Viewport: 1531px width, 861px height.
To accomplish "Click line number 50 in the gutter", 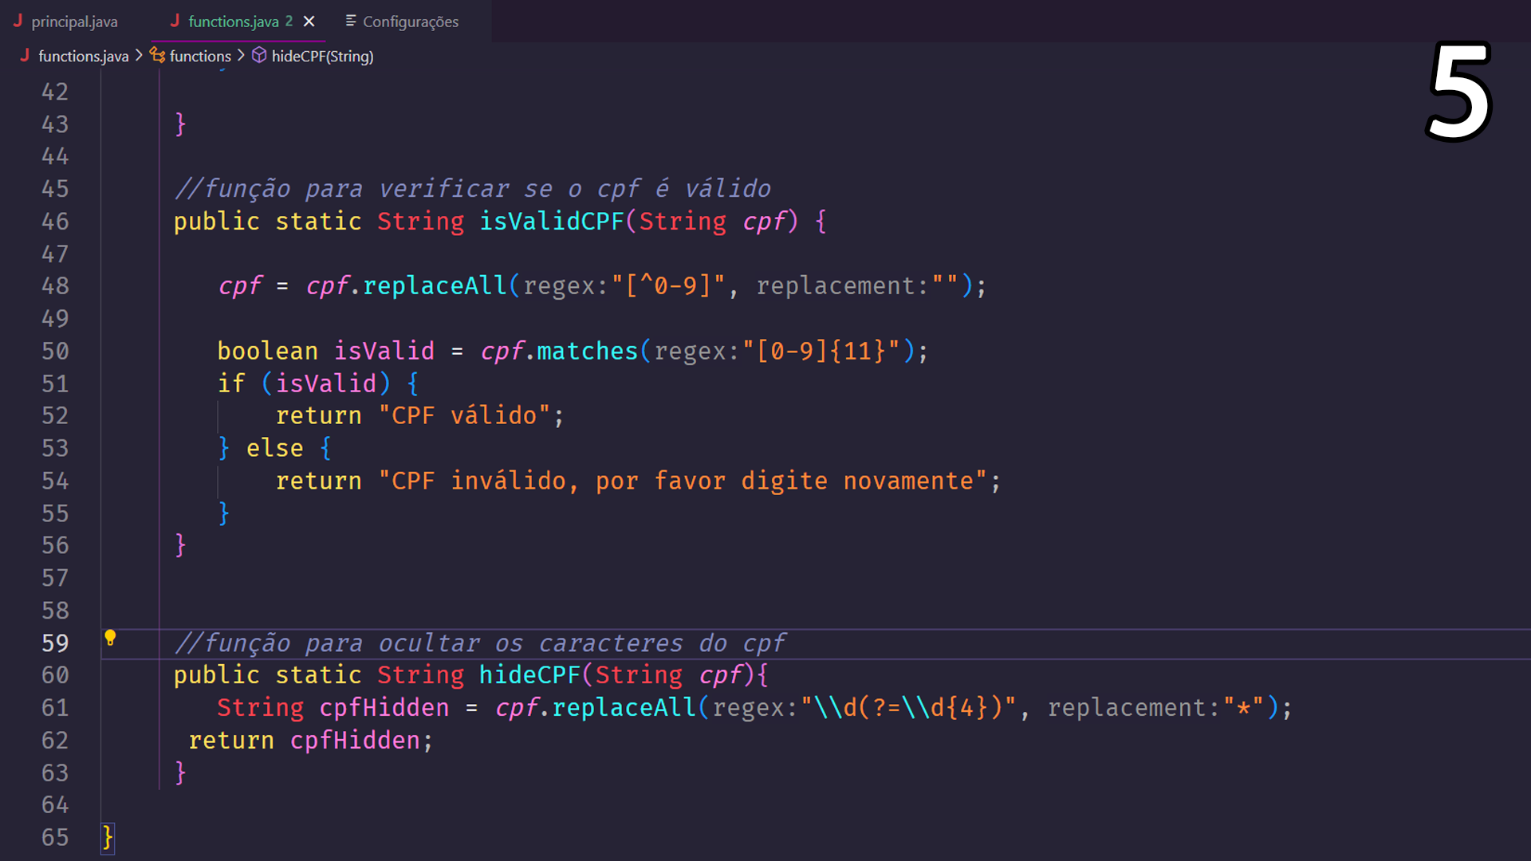I will click(55, 351).
